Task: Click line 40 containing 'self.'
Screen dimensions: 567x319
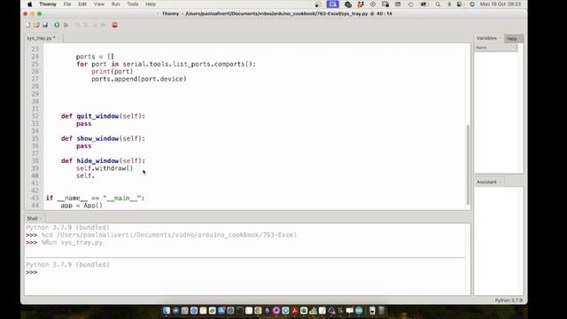Action: pos(85,175)
